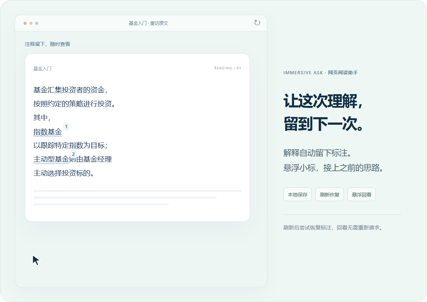Click the browser title 基金入门 · 重访原文

(x=148, y=23)
